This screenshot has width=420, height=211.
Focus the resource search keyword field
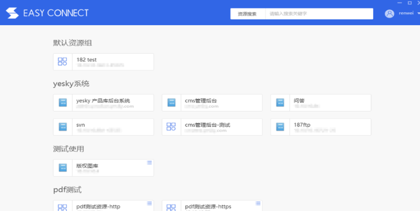click(x=319, y=14)
